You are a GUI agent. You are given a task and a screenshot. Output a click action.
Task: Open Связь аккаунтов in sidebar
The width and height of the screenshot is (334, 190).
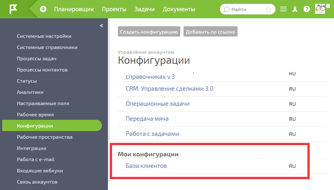pyautogui.click(x=37, y=182)
